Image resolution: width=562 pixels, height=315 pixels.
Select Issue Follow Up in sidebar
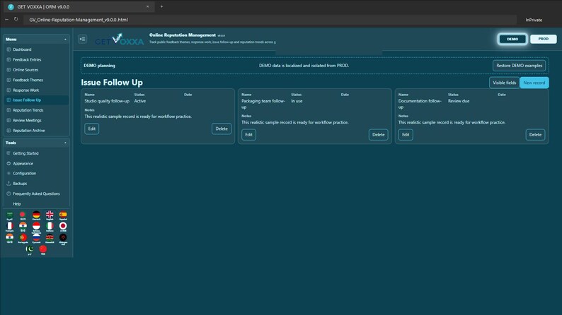pos(36,100)
